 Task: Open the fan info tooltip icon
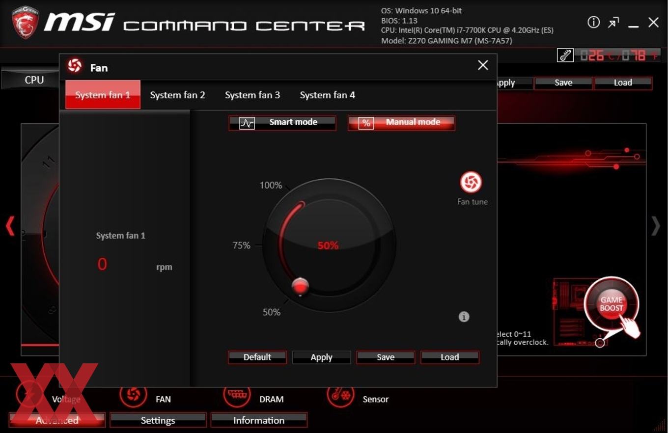coord(464,317)
